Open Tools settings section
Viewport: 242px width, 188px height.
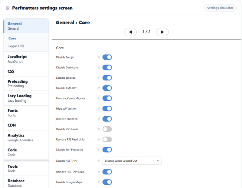coord(26,168)
